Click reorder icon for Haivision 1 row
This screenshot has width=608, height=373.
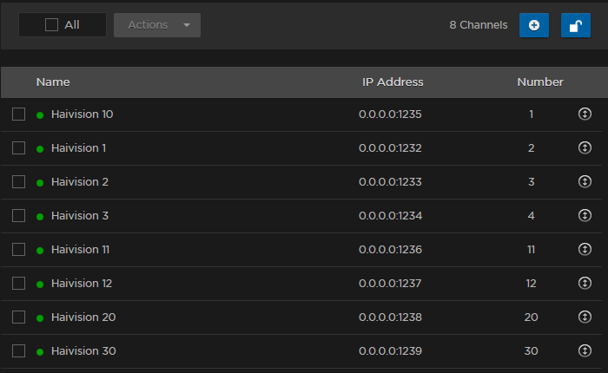[585, 148]
